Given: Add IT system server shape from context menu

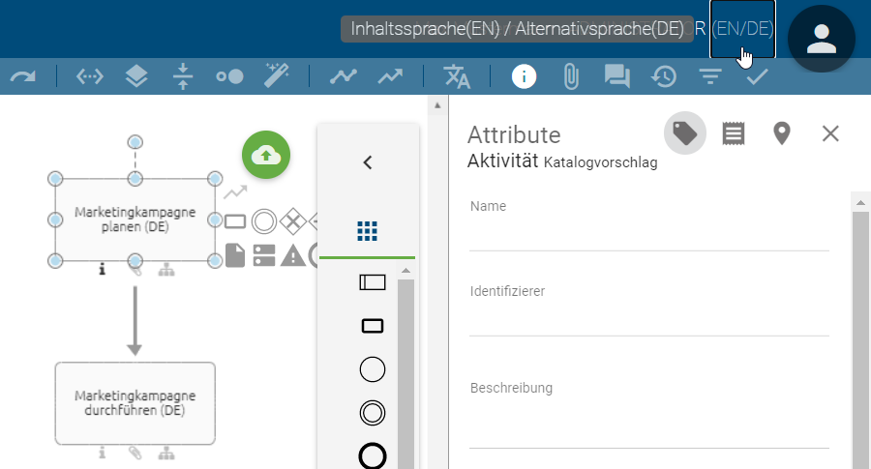Looking at the screenshot, I should [264, 255].
